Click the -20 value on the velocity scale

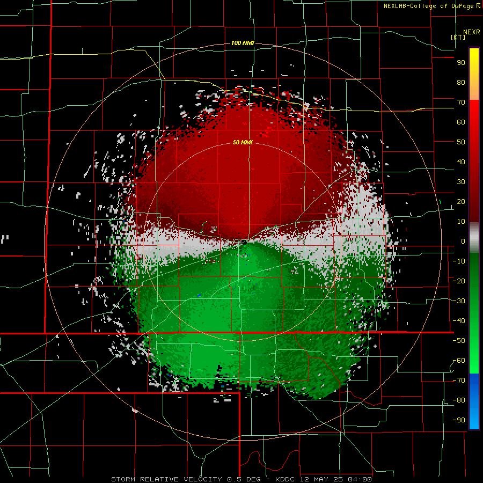click(x=459, y=281)
